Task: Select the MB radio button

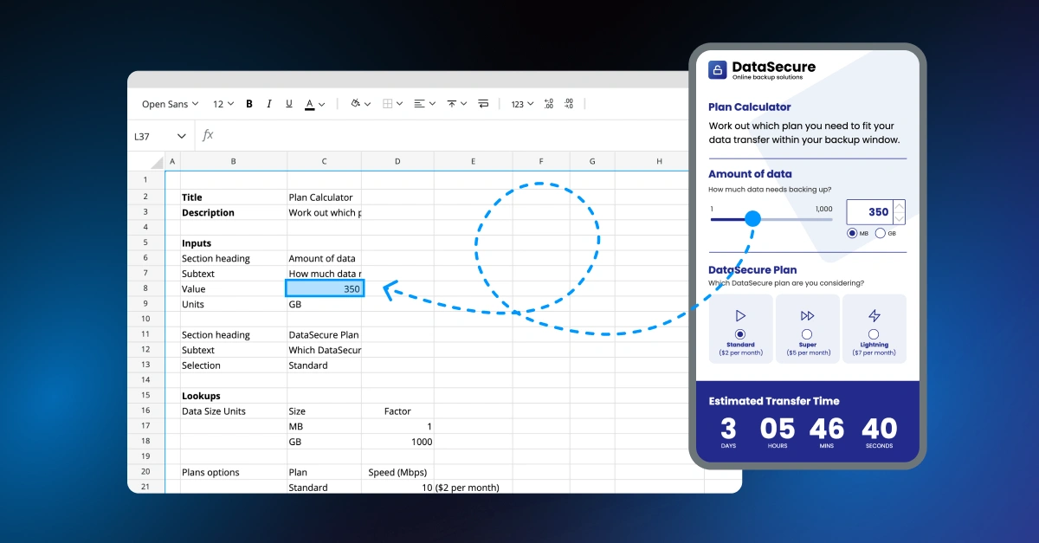Action: 852,233
